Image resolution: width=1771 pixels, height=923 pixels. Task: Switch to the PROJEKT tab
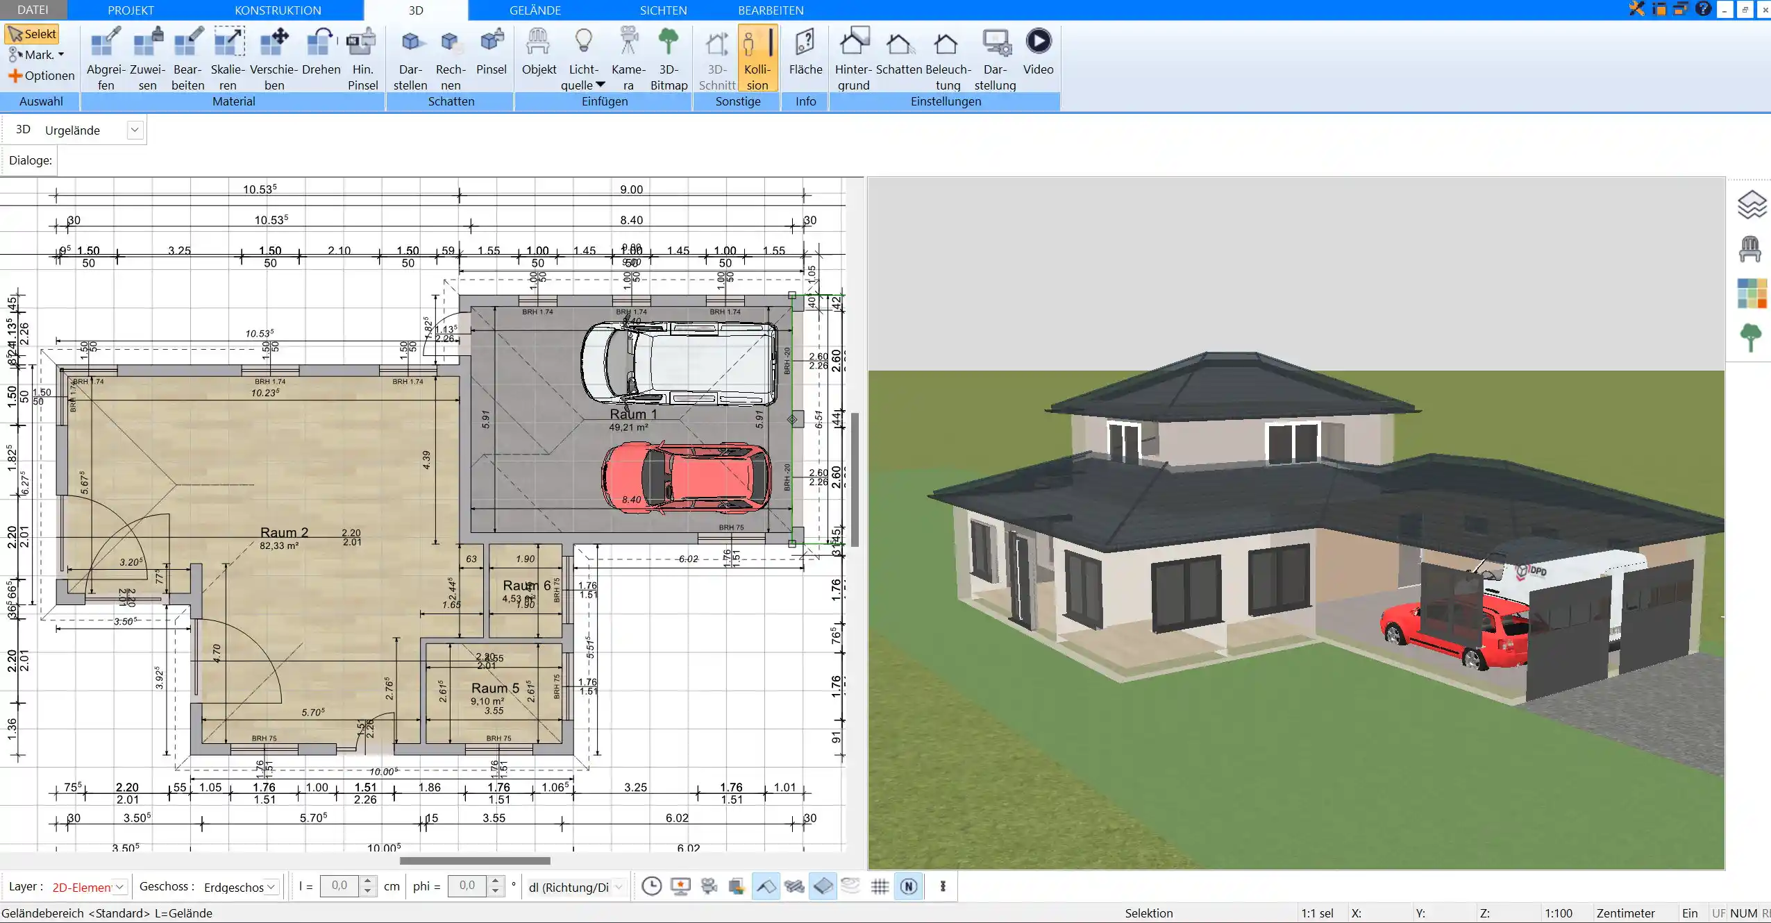coord(131,10)
